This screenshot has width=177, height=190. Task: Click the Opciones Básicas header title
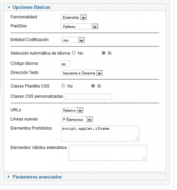[31, 7]
